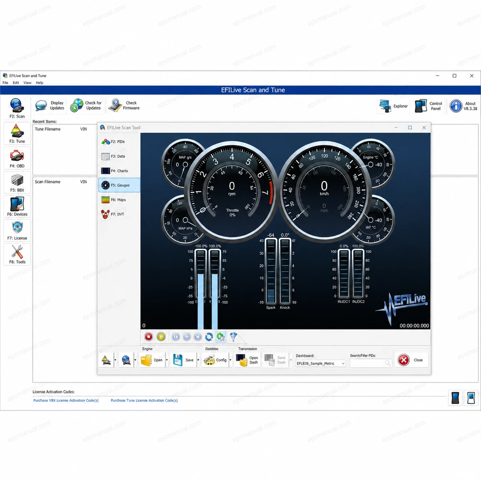Open the File menu

[5, 83]
